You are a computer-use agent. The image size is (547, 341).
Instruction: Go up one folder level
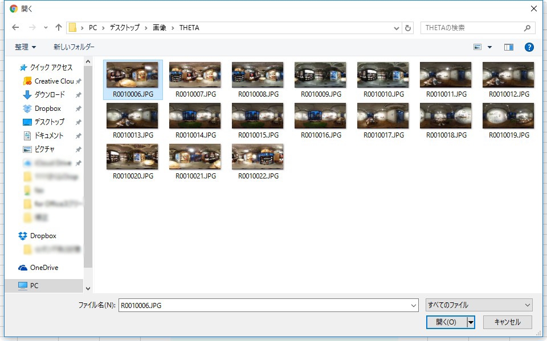point(59,27)
